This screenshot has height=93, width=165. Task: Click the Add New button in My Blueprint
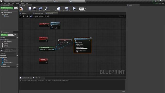[4, 35]
